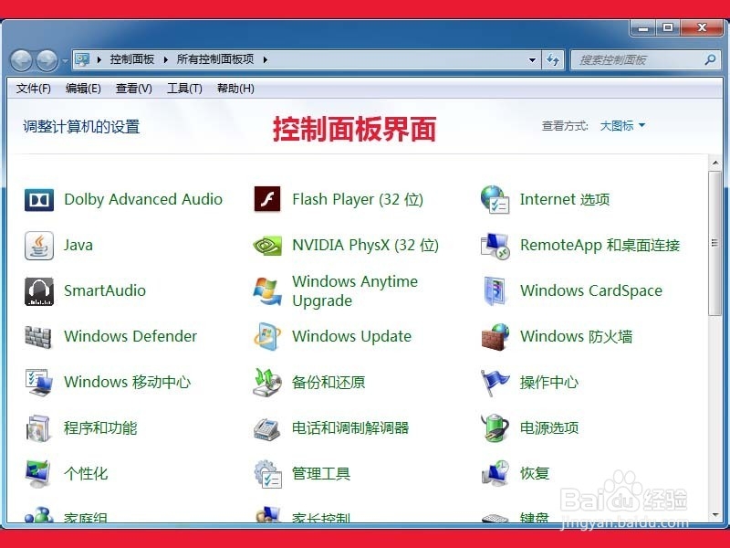Viewport: 730px width, 548px height.
Task: Expand the arrow after 控制面板 breadcrumb
Action: pyautogui.click(x=165, y=59)
